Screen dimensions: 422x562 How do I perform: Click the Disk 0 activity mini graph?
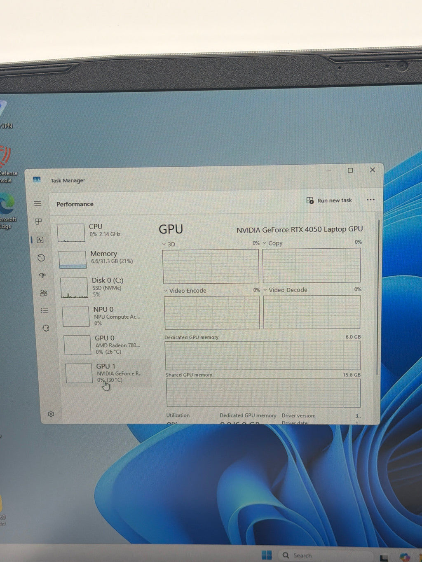tap(75, 288)
